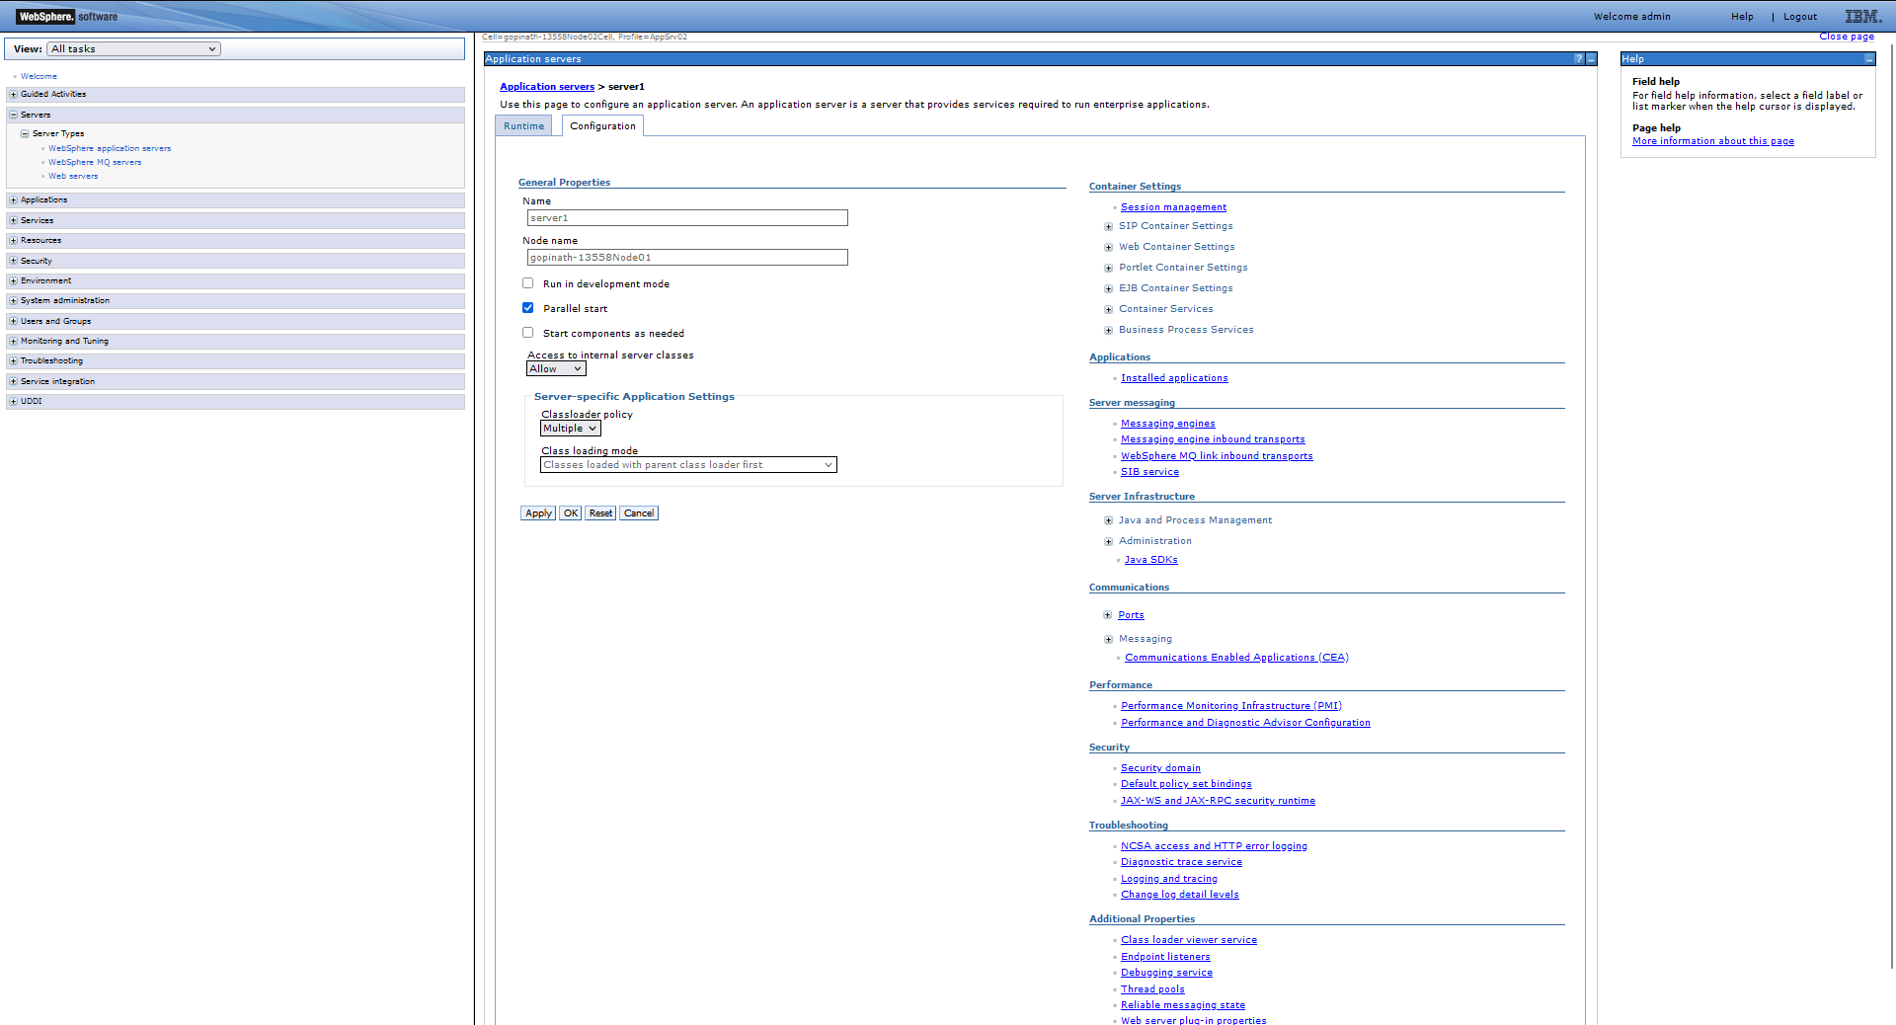1896x1025 pixels.
Task: Collapse the Server Types tree node
Action: click(x=25, y=134)
